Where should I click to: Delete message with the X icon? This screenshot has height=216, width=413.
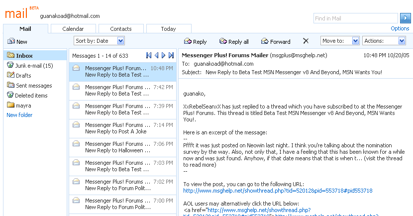click(306, 41)
